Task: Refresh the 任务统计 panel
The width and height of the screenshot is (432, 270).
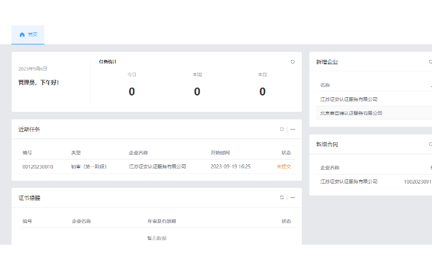Action: click(293, 62)
